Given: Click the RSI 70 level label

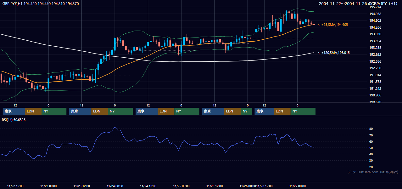Looking at the screenshot, I should pos(371,135).
